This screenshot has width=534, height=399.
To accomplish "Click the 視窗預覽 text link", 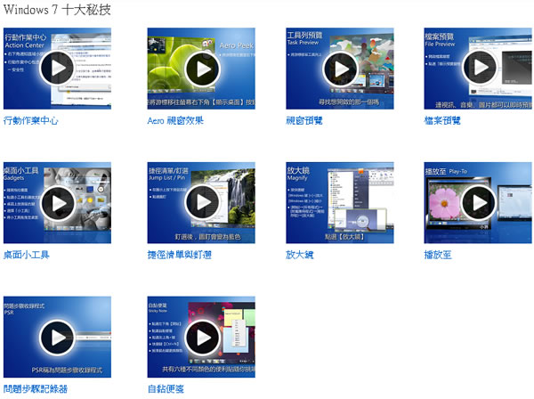I will [304, 120].
